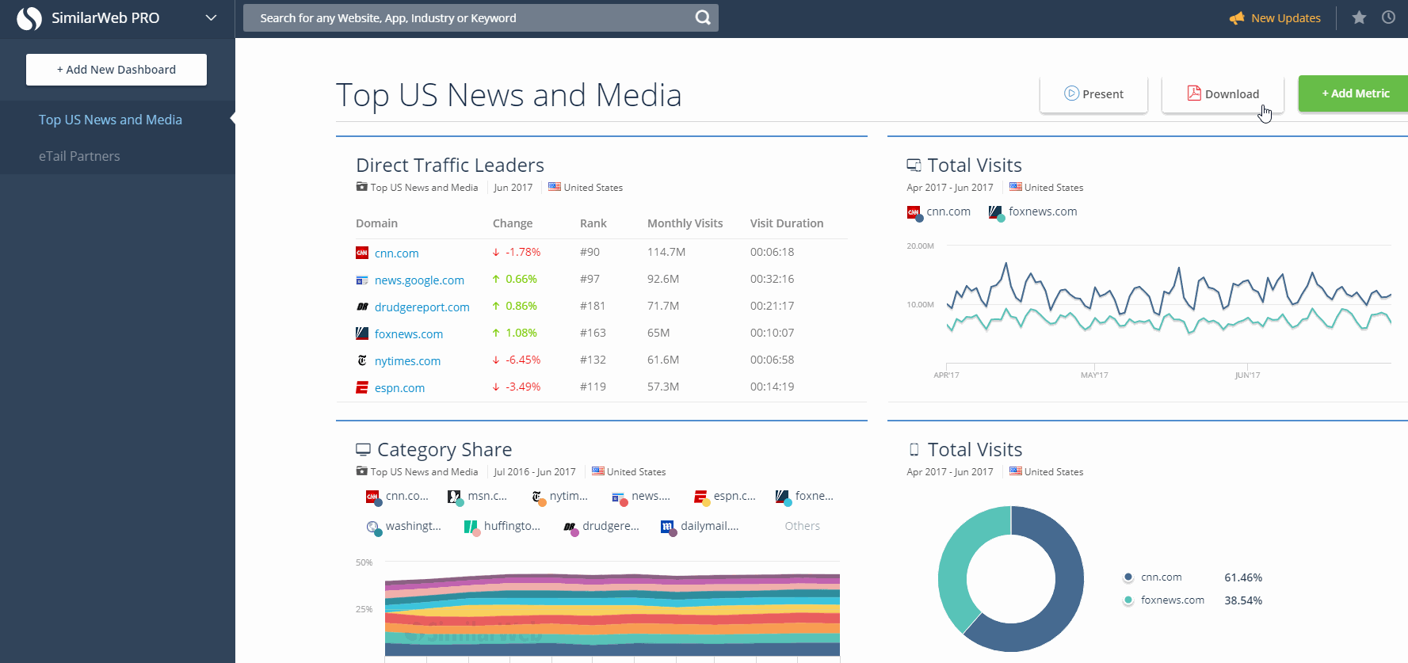Click cnn.com blue dot in donut legend
Image resolution: width=1408 pixels, height=663 pixels.
[x=1128, y=577]
